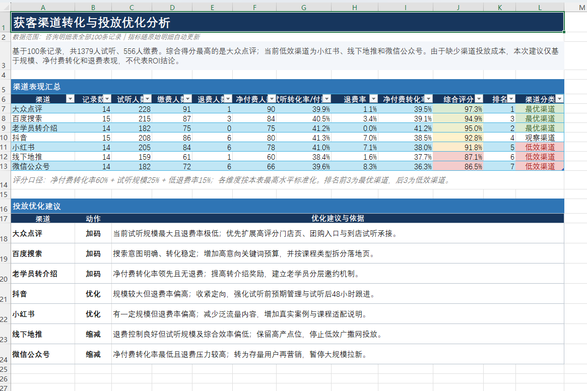Select the 抖音 cell in row 10
The image size is (587, 391).
pos(43,138)
